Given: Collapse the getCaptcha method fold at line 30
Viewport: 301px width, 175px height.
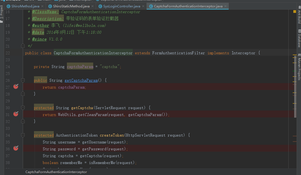Looking at the screenshot, I should [23, 108].
